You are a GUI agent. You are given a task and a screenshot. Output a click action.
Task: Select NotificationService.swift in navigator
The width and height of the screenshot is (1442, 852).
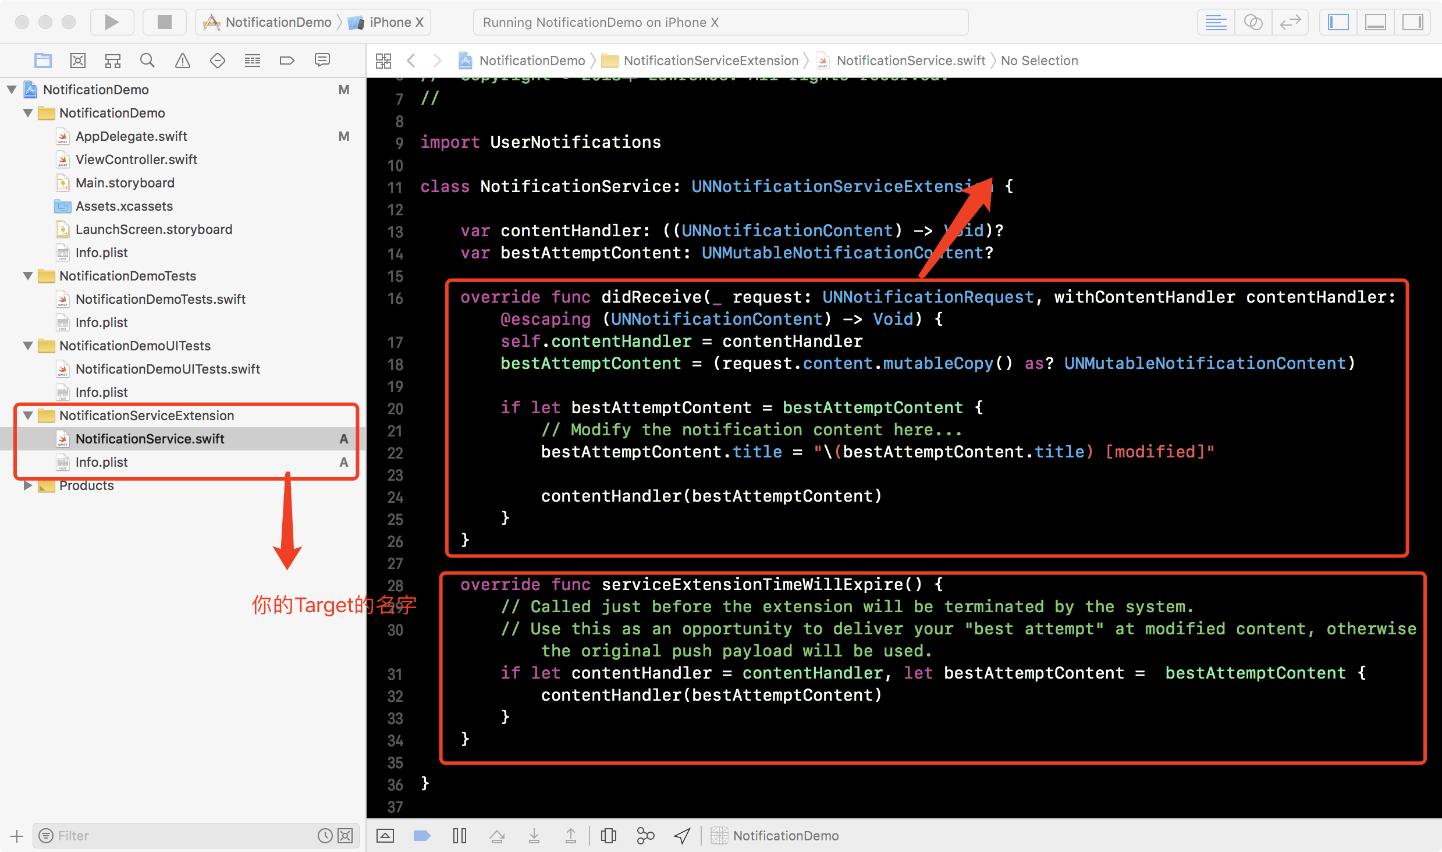(150, 438)
